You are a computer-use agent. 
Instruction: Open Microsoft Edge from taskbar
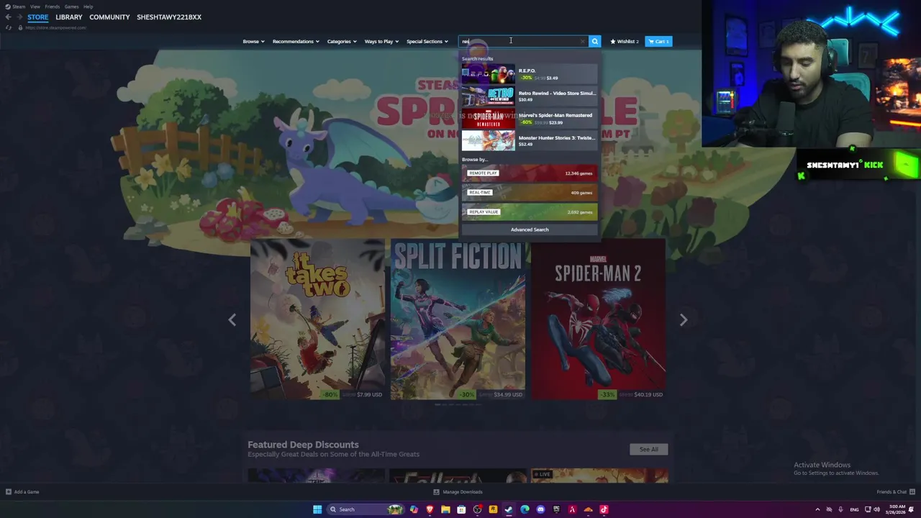(525, 509)
